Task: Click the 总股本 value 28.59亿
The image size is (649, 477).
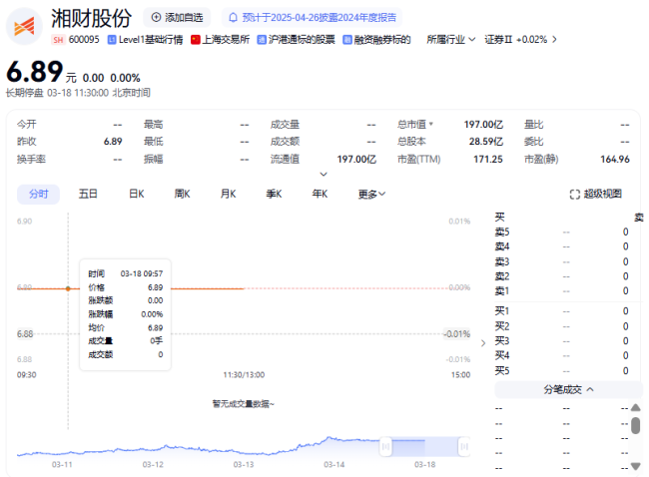Action: coord(486,142)
